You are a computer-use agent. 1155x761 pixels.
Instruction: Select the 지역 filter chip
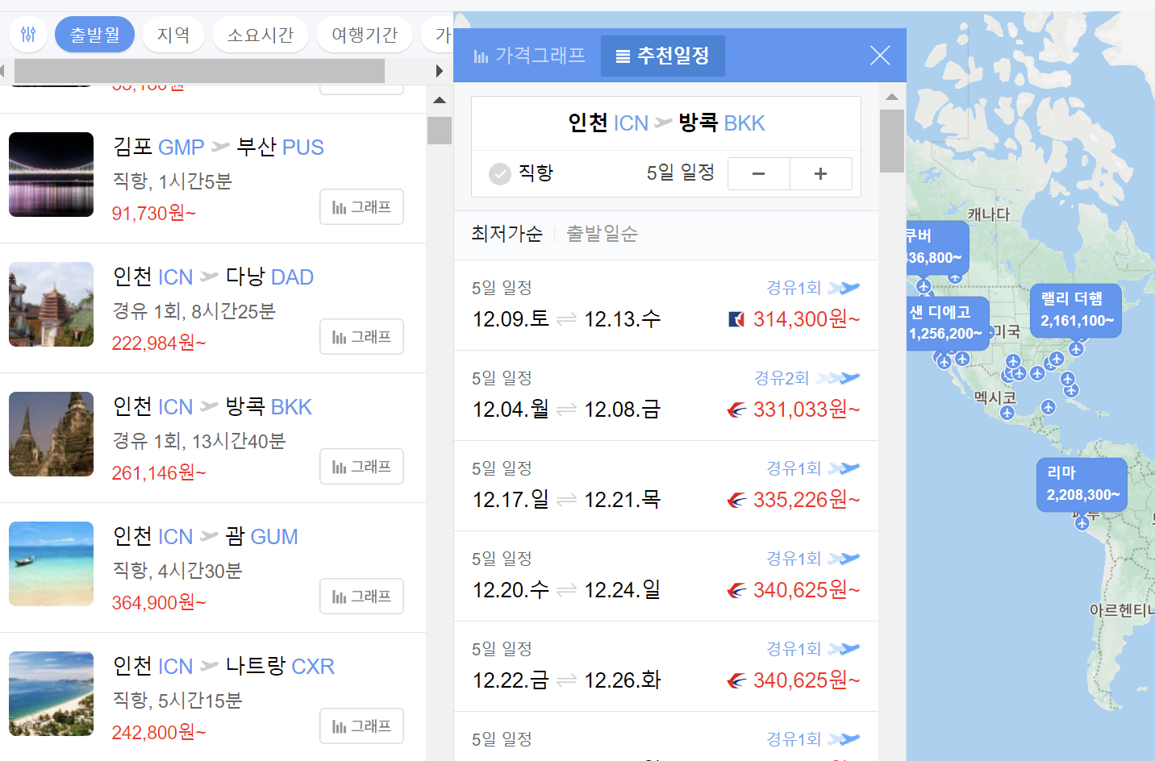coord(173,35)
